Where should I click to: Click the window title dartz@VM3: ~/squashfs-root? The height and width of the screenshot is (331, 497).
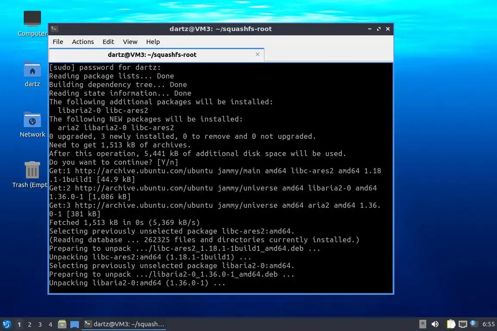220,29
